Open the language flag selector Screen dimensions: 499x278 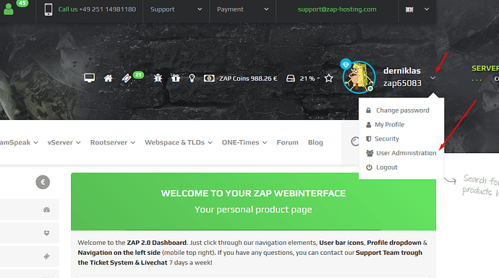417,9
